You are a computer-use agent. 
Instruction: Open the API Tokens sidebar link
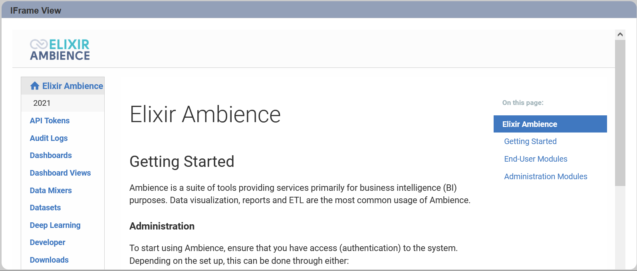click(50, 121)
